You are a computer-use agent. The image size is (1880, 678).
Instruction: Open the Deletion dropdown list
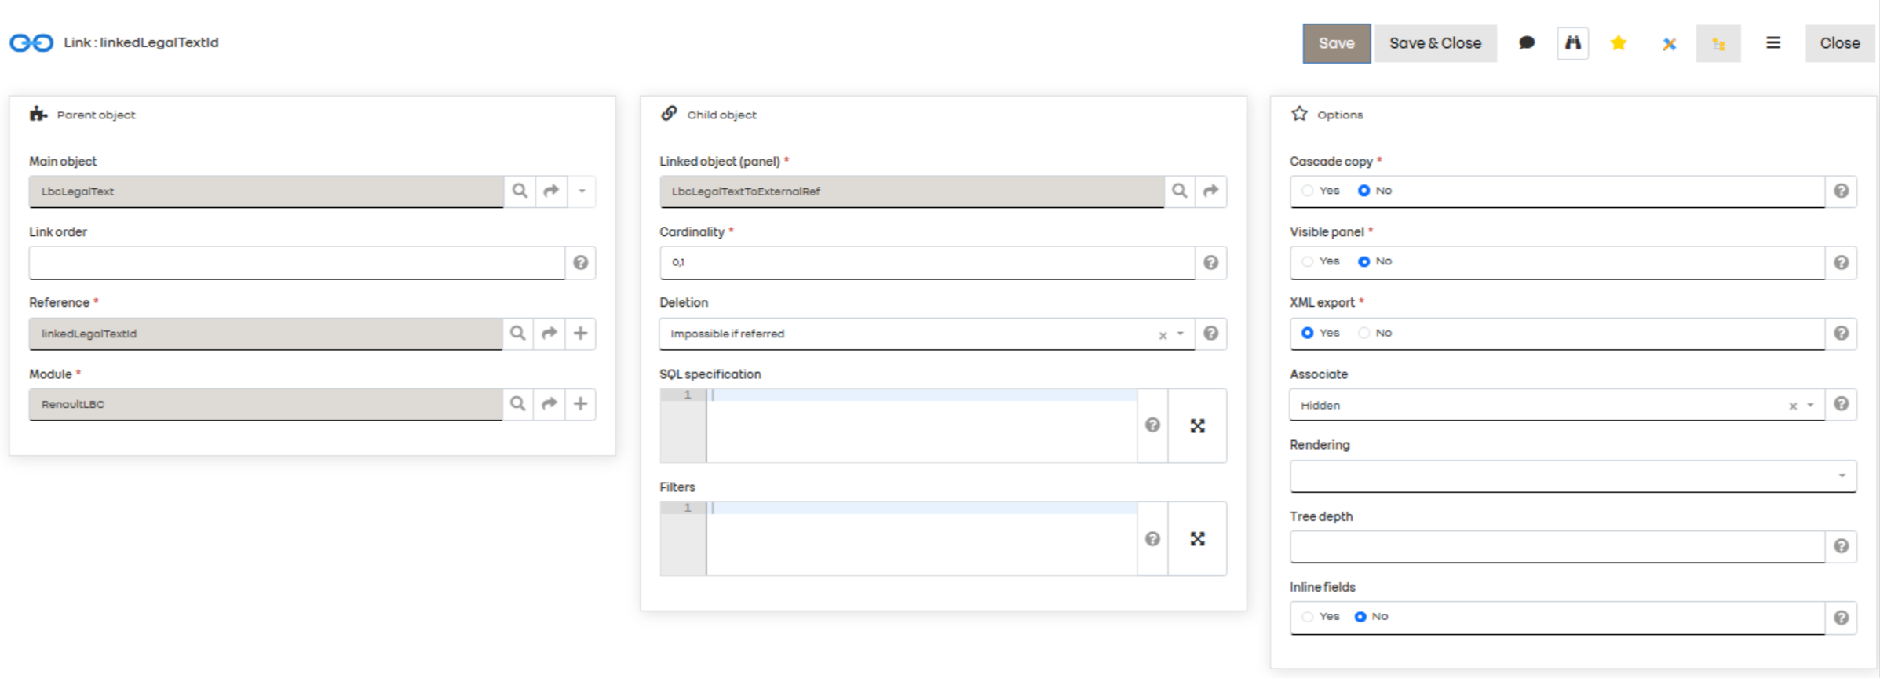tap(1180, 334)
